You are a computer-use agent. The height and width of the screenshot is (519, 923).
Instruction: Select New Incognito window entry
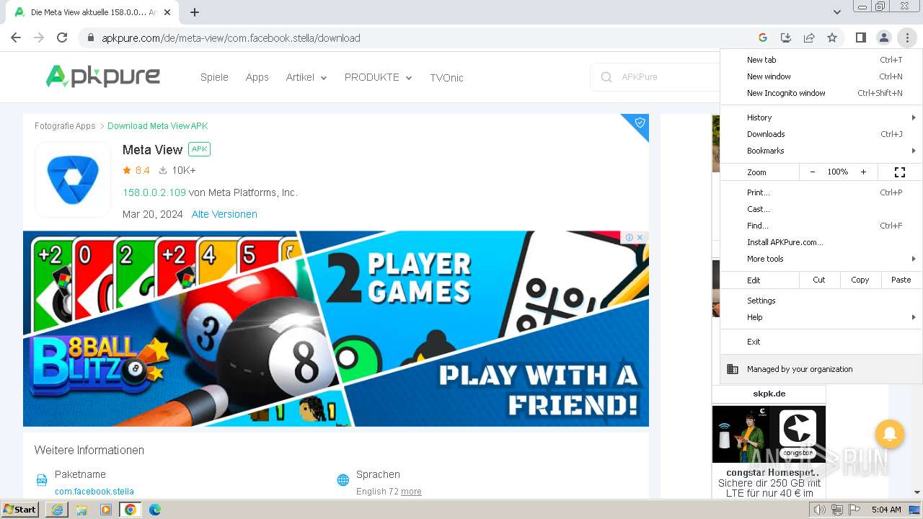pyautogui.click(x=821, y=93)
